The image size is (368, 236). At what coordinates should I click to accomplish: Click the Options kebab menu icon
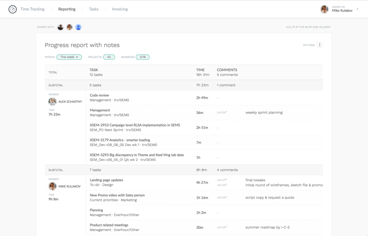[319, 45]
